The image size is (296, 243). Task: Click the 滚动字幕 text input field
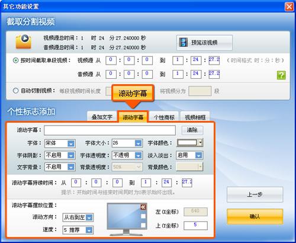point(110,130)
